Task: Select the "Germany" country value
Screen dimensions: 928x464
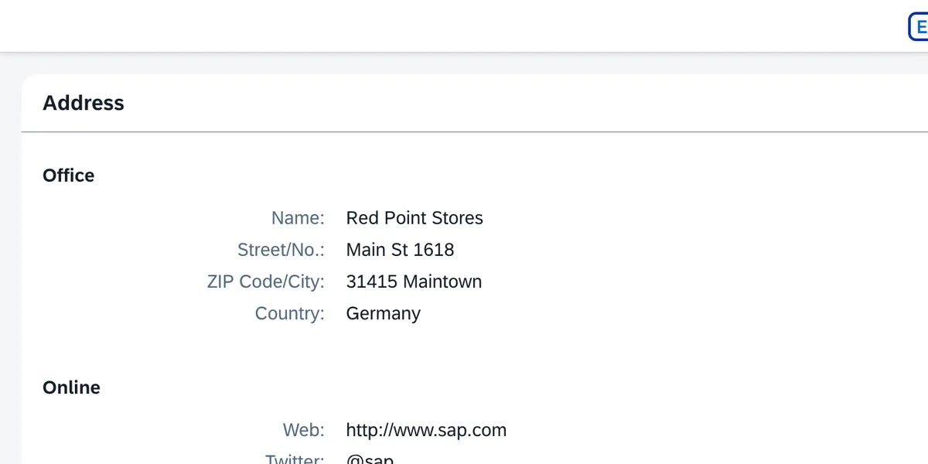Action: tap(384, 313)
